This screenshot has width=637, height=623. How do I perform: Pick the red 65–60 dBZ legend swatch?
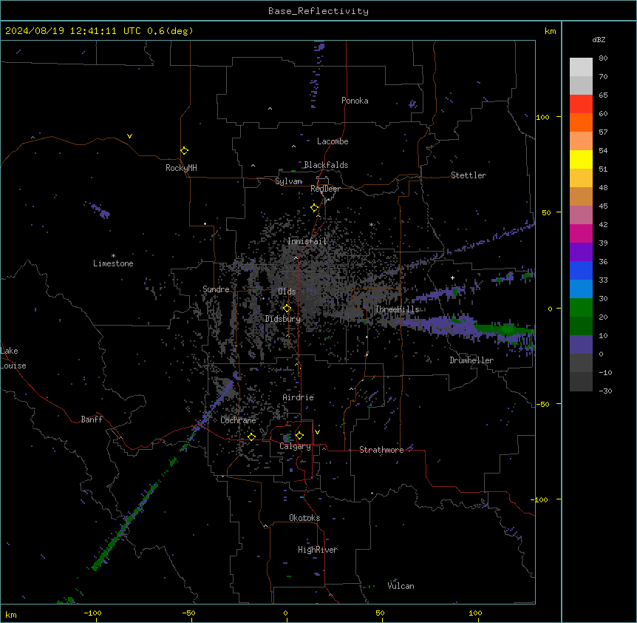point(581,104)
